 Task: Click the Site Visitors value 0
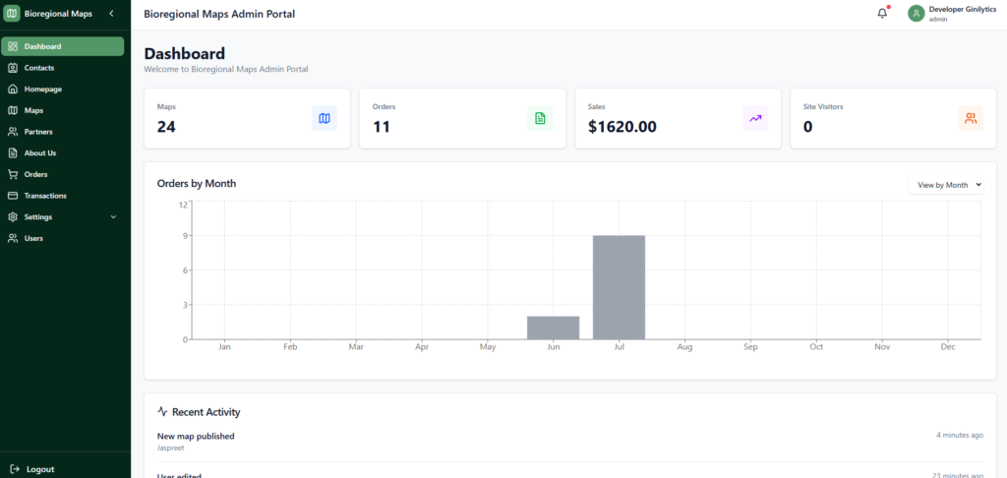(x=808, y=127)
